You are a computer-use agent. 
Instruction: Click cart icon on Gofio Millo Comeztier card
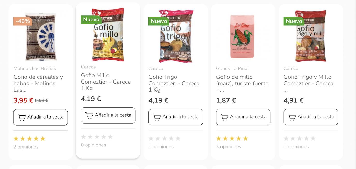[89, 115]
